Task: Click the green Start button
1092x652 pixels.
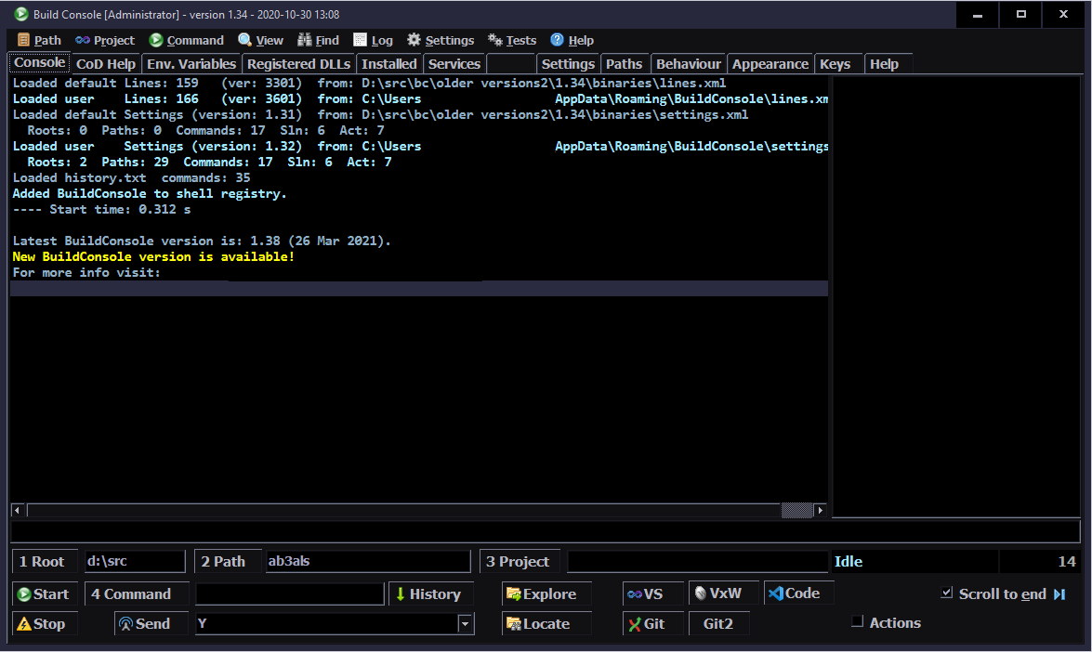Action: click(44, 594)
